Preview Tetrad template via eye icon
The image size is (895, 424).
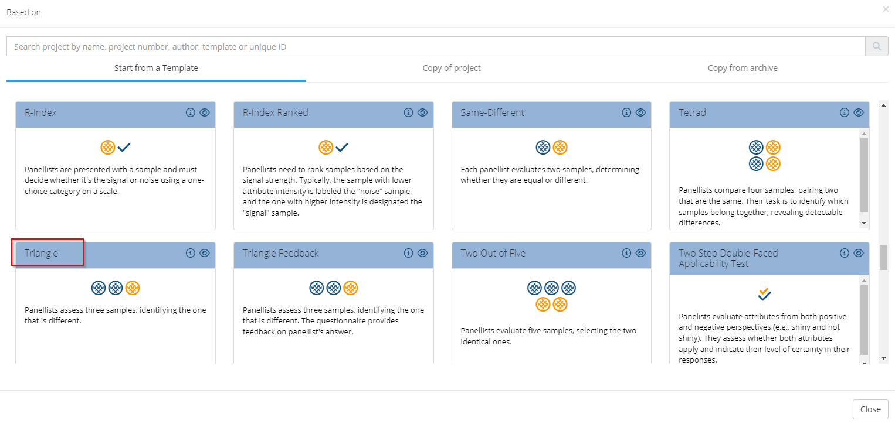(858, 112)
